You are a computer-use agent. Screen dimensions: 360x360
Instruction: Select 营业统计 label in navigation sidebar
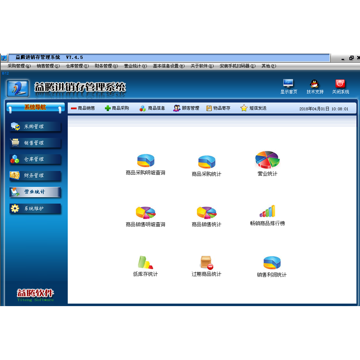35,192
